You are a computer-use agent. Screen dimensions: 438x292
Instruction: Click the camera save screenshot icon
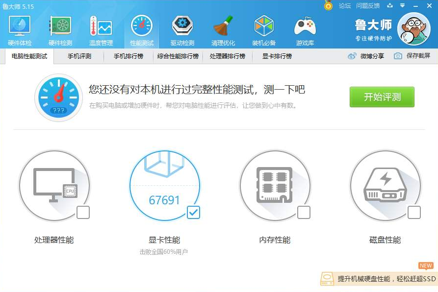click(398, 56)
